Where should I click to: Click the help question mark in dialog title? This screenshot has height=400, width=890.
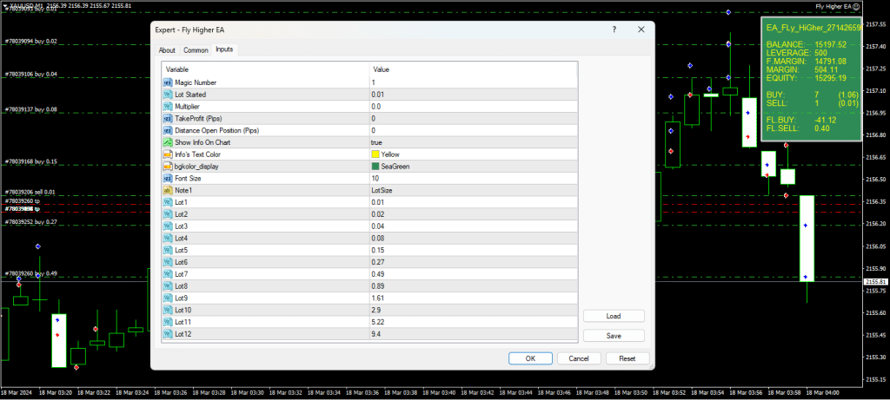coord(614,29)
